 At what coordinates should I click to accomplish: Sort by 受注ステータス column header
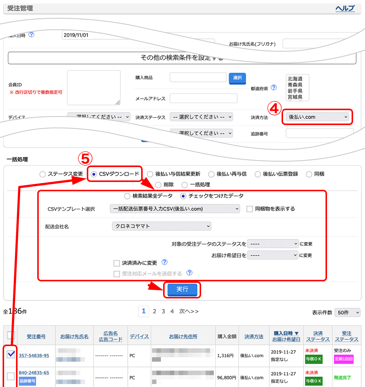[x=346, y=336]
